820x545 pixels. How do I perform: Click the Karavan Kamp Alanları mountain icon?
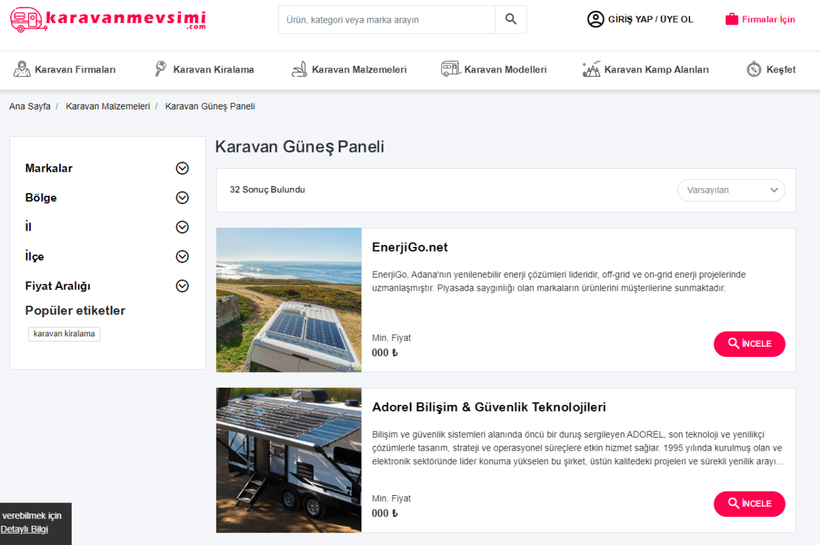coord(591,69)
